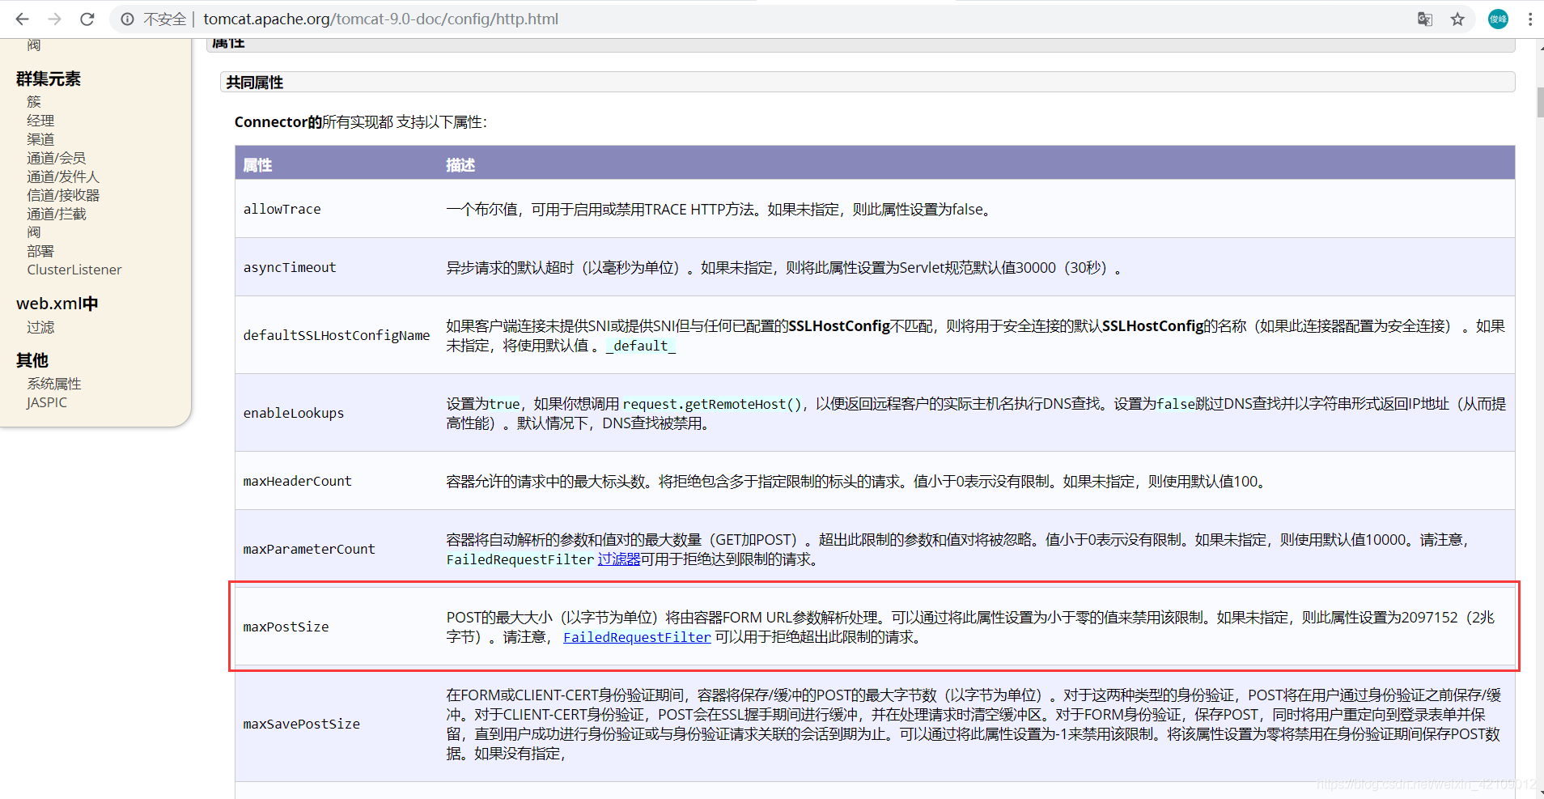Click the _default_ code text

click(641, 346)
